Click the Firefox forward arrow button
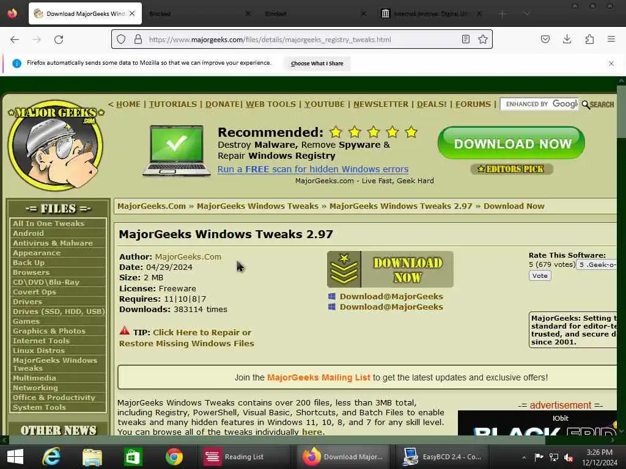Image resolution: width=626 pixels, height=469 pixels. click(37, 40)
